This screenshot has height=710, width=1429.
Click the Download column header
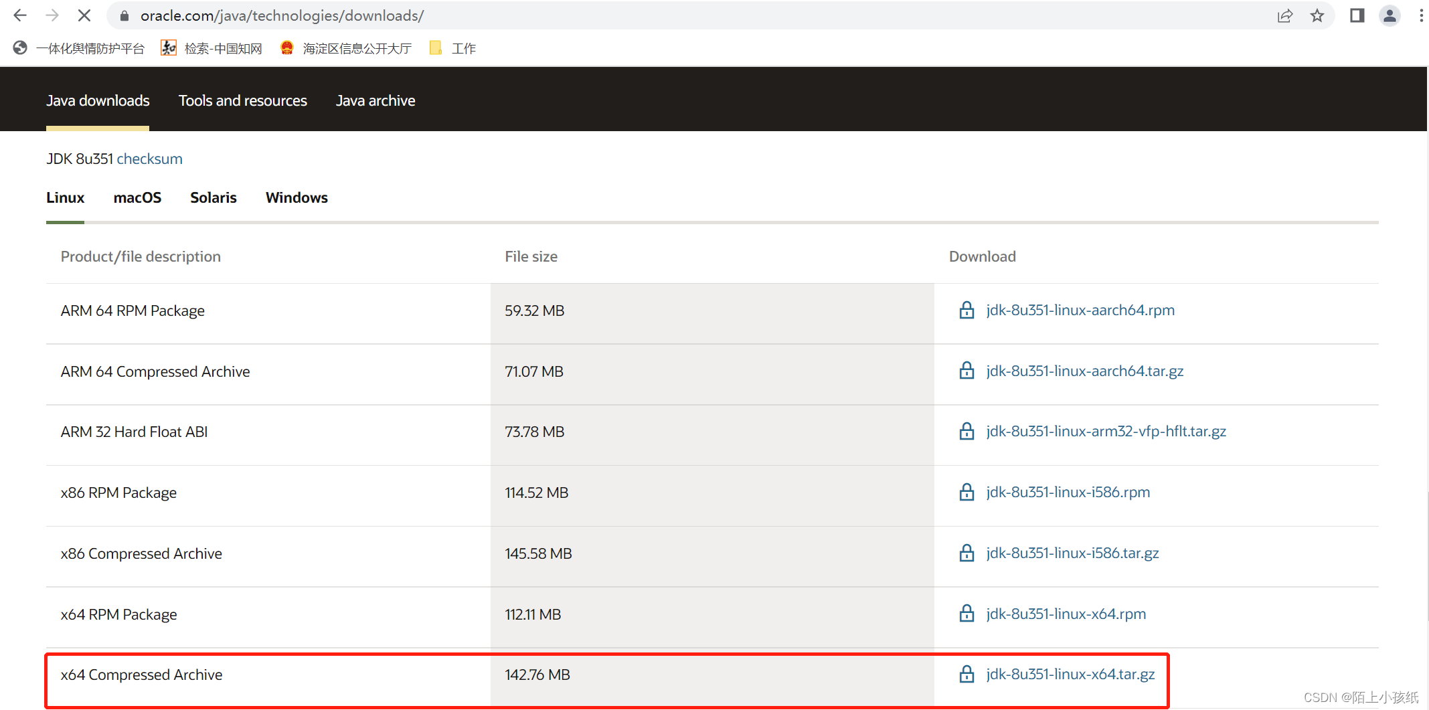[983, 256]
